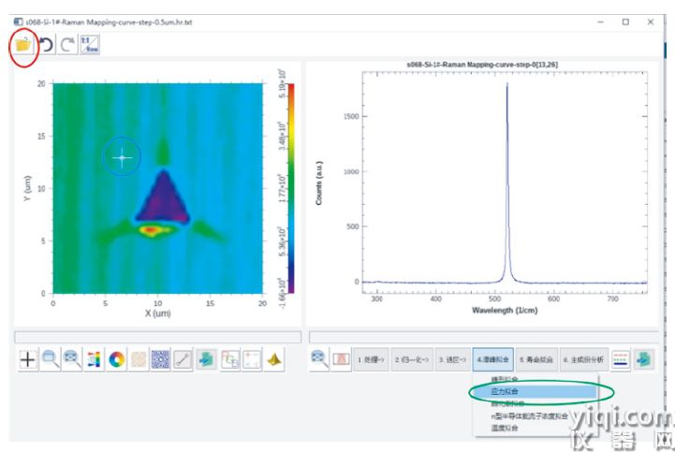Viewport: 675px width, 452px height.
Task: Choose the n-type semiconductor carrier concentration fitting
Action: 535,416
